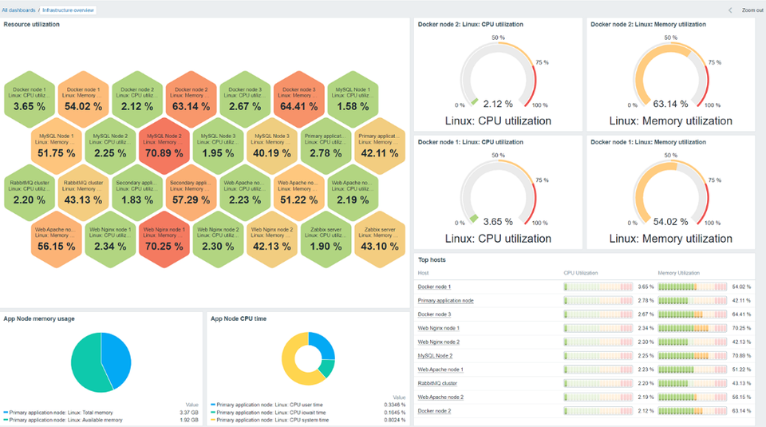Select the Zabbix server Memory 43.10 % hexagon
The image size is (766, 427).
[380, 239]
